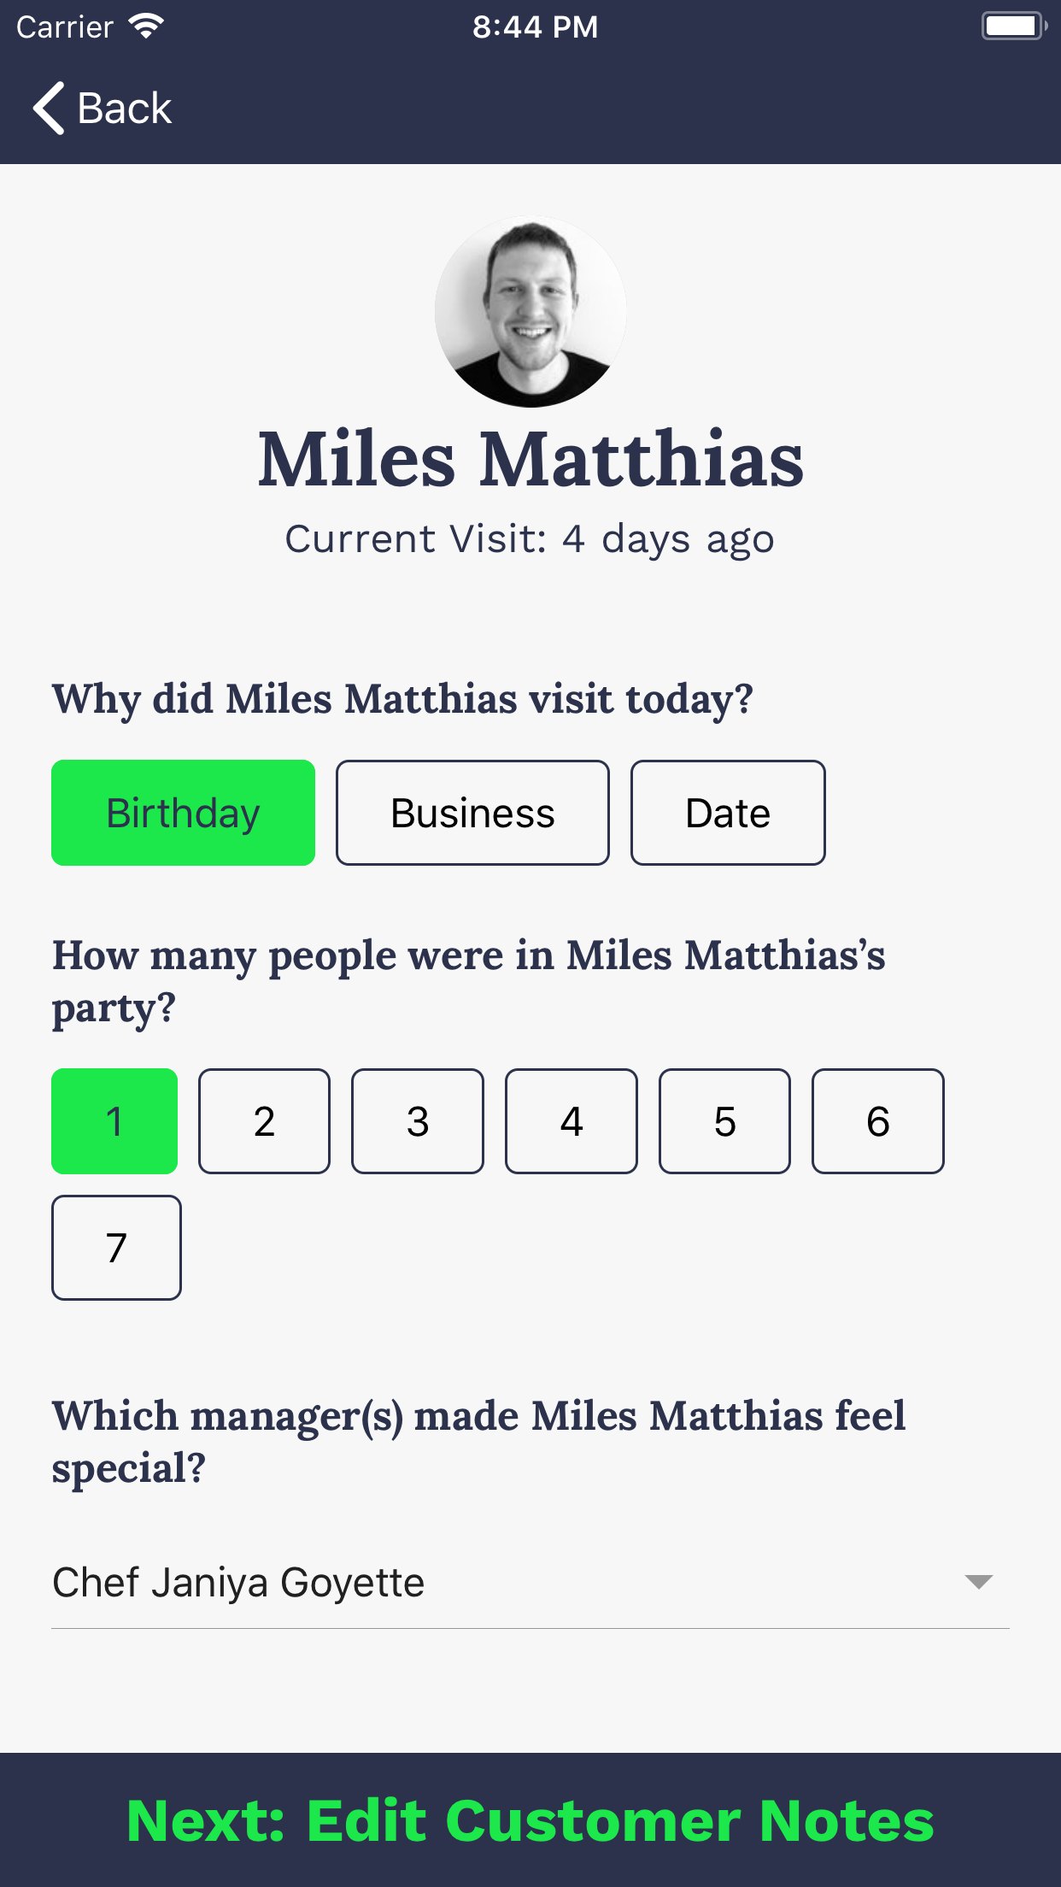Image resolution: width=1061 pixels, height=1887 pixels.
Task: Set party size to 7
Action: (x=116, y=1248)
